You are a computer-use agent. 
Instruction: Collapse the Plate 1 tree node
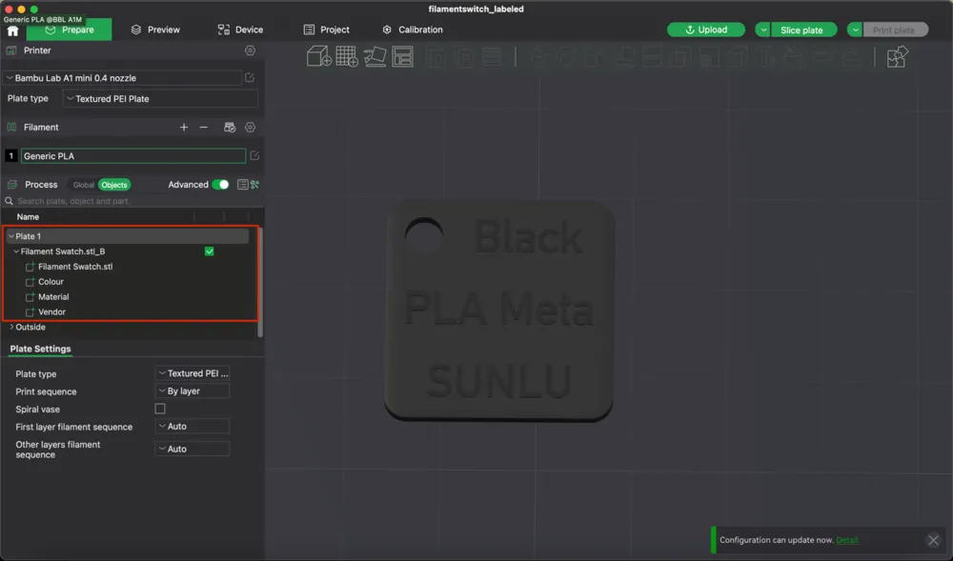coord(10,236)
